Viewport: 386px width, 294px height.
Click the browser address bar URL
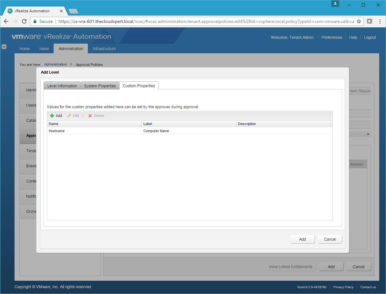pyautogui.click(x=206, y=21)
